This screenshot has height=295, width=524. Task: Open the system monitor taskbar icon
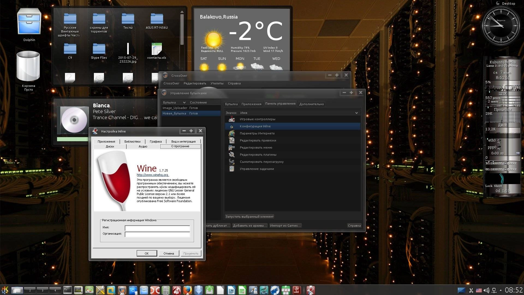[x=78, y=290]
